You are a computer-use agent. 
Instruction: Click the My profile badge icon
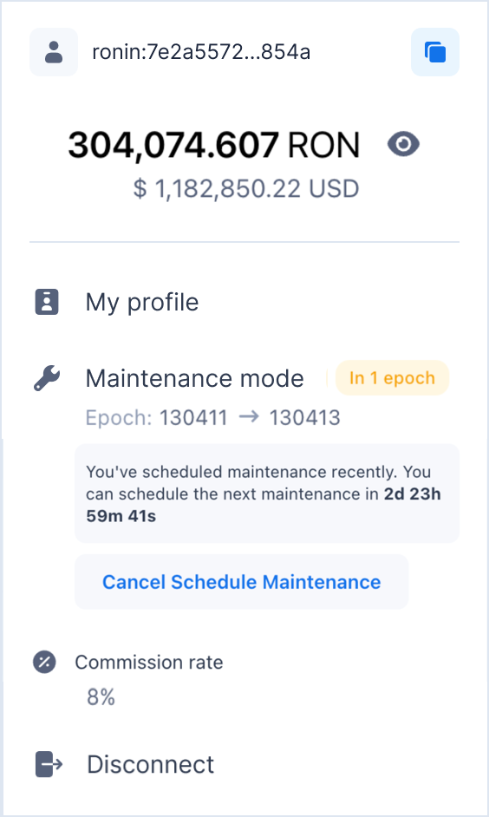click(47, 302)
